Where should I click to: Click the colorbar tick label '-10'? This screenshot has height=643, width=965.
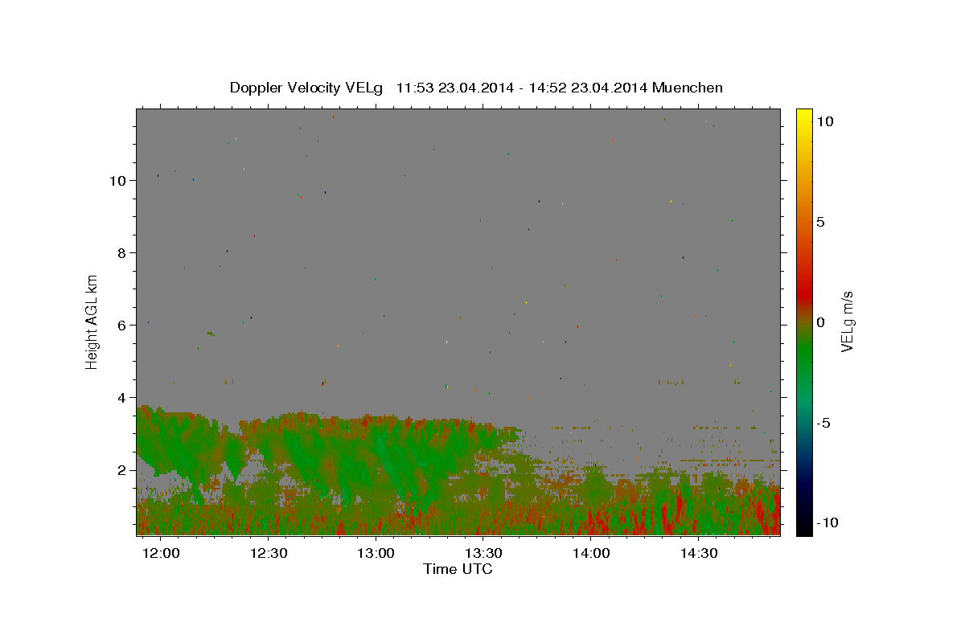coord(827,522)
